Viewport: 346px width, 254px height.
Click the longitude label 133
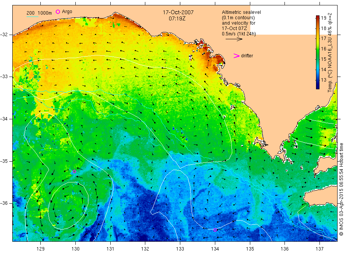tap(180, 249)
